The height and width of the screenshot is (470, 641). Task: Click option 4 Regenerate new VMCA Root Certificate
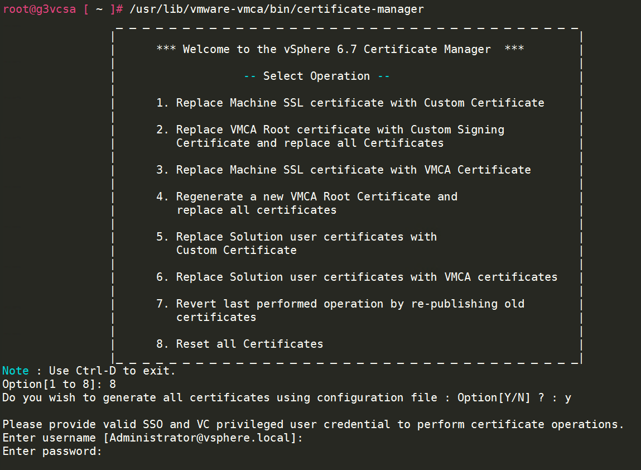(307, 196)
